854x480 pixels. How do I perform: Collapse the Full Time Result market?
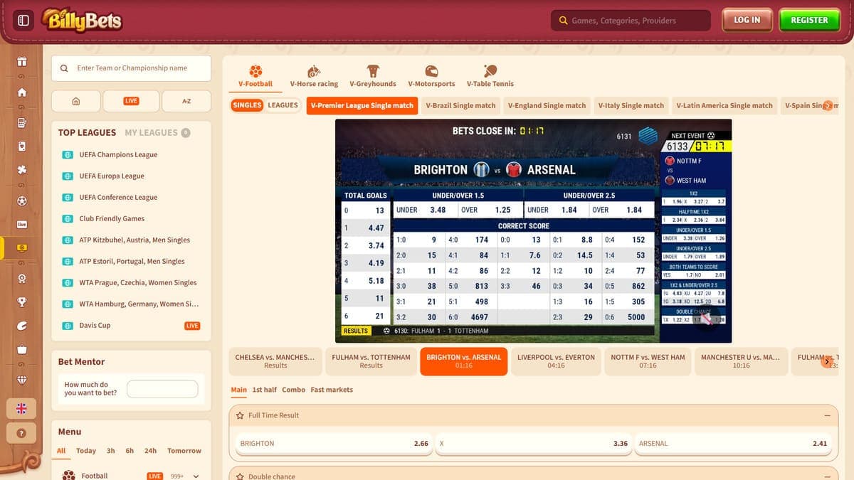pos(827,415)
